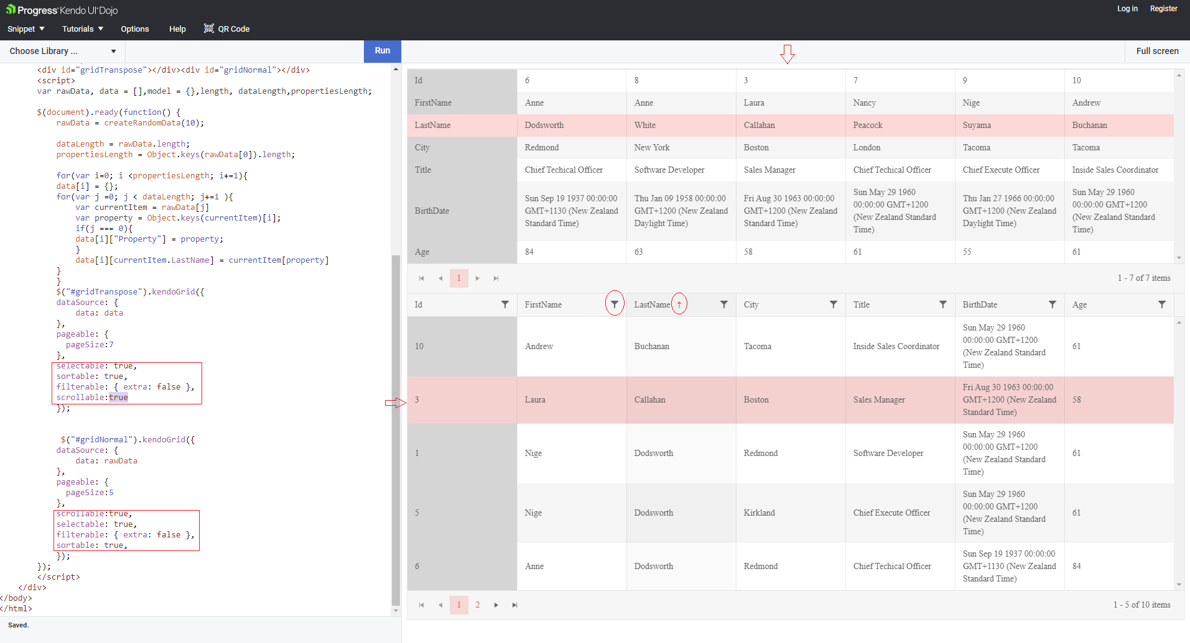Sort bottom grid by Title column header

pyautogui.click(x=862, y=304)
